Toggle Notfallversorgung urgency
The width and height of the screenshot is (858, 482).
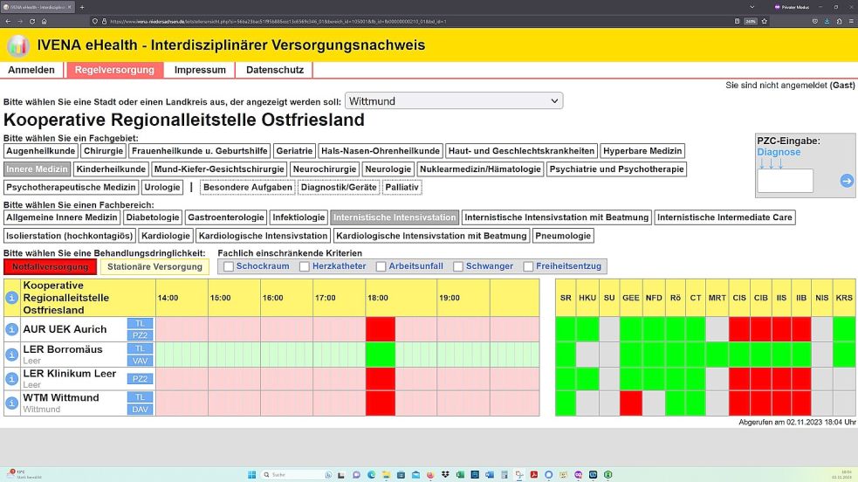coord(51,267)
